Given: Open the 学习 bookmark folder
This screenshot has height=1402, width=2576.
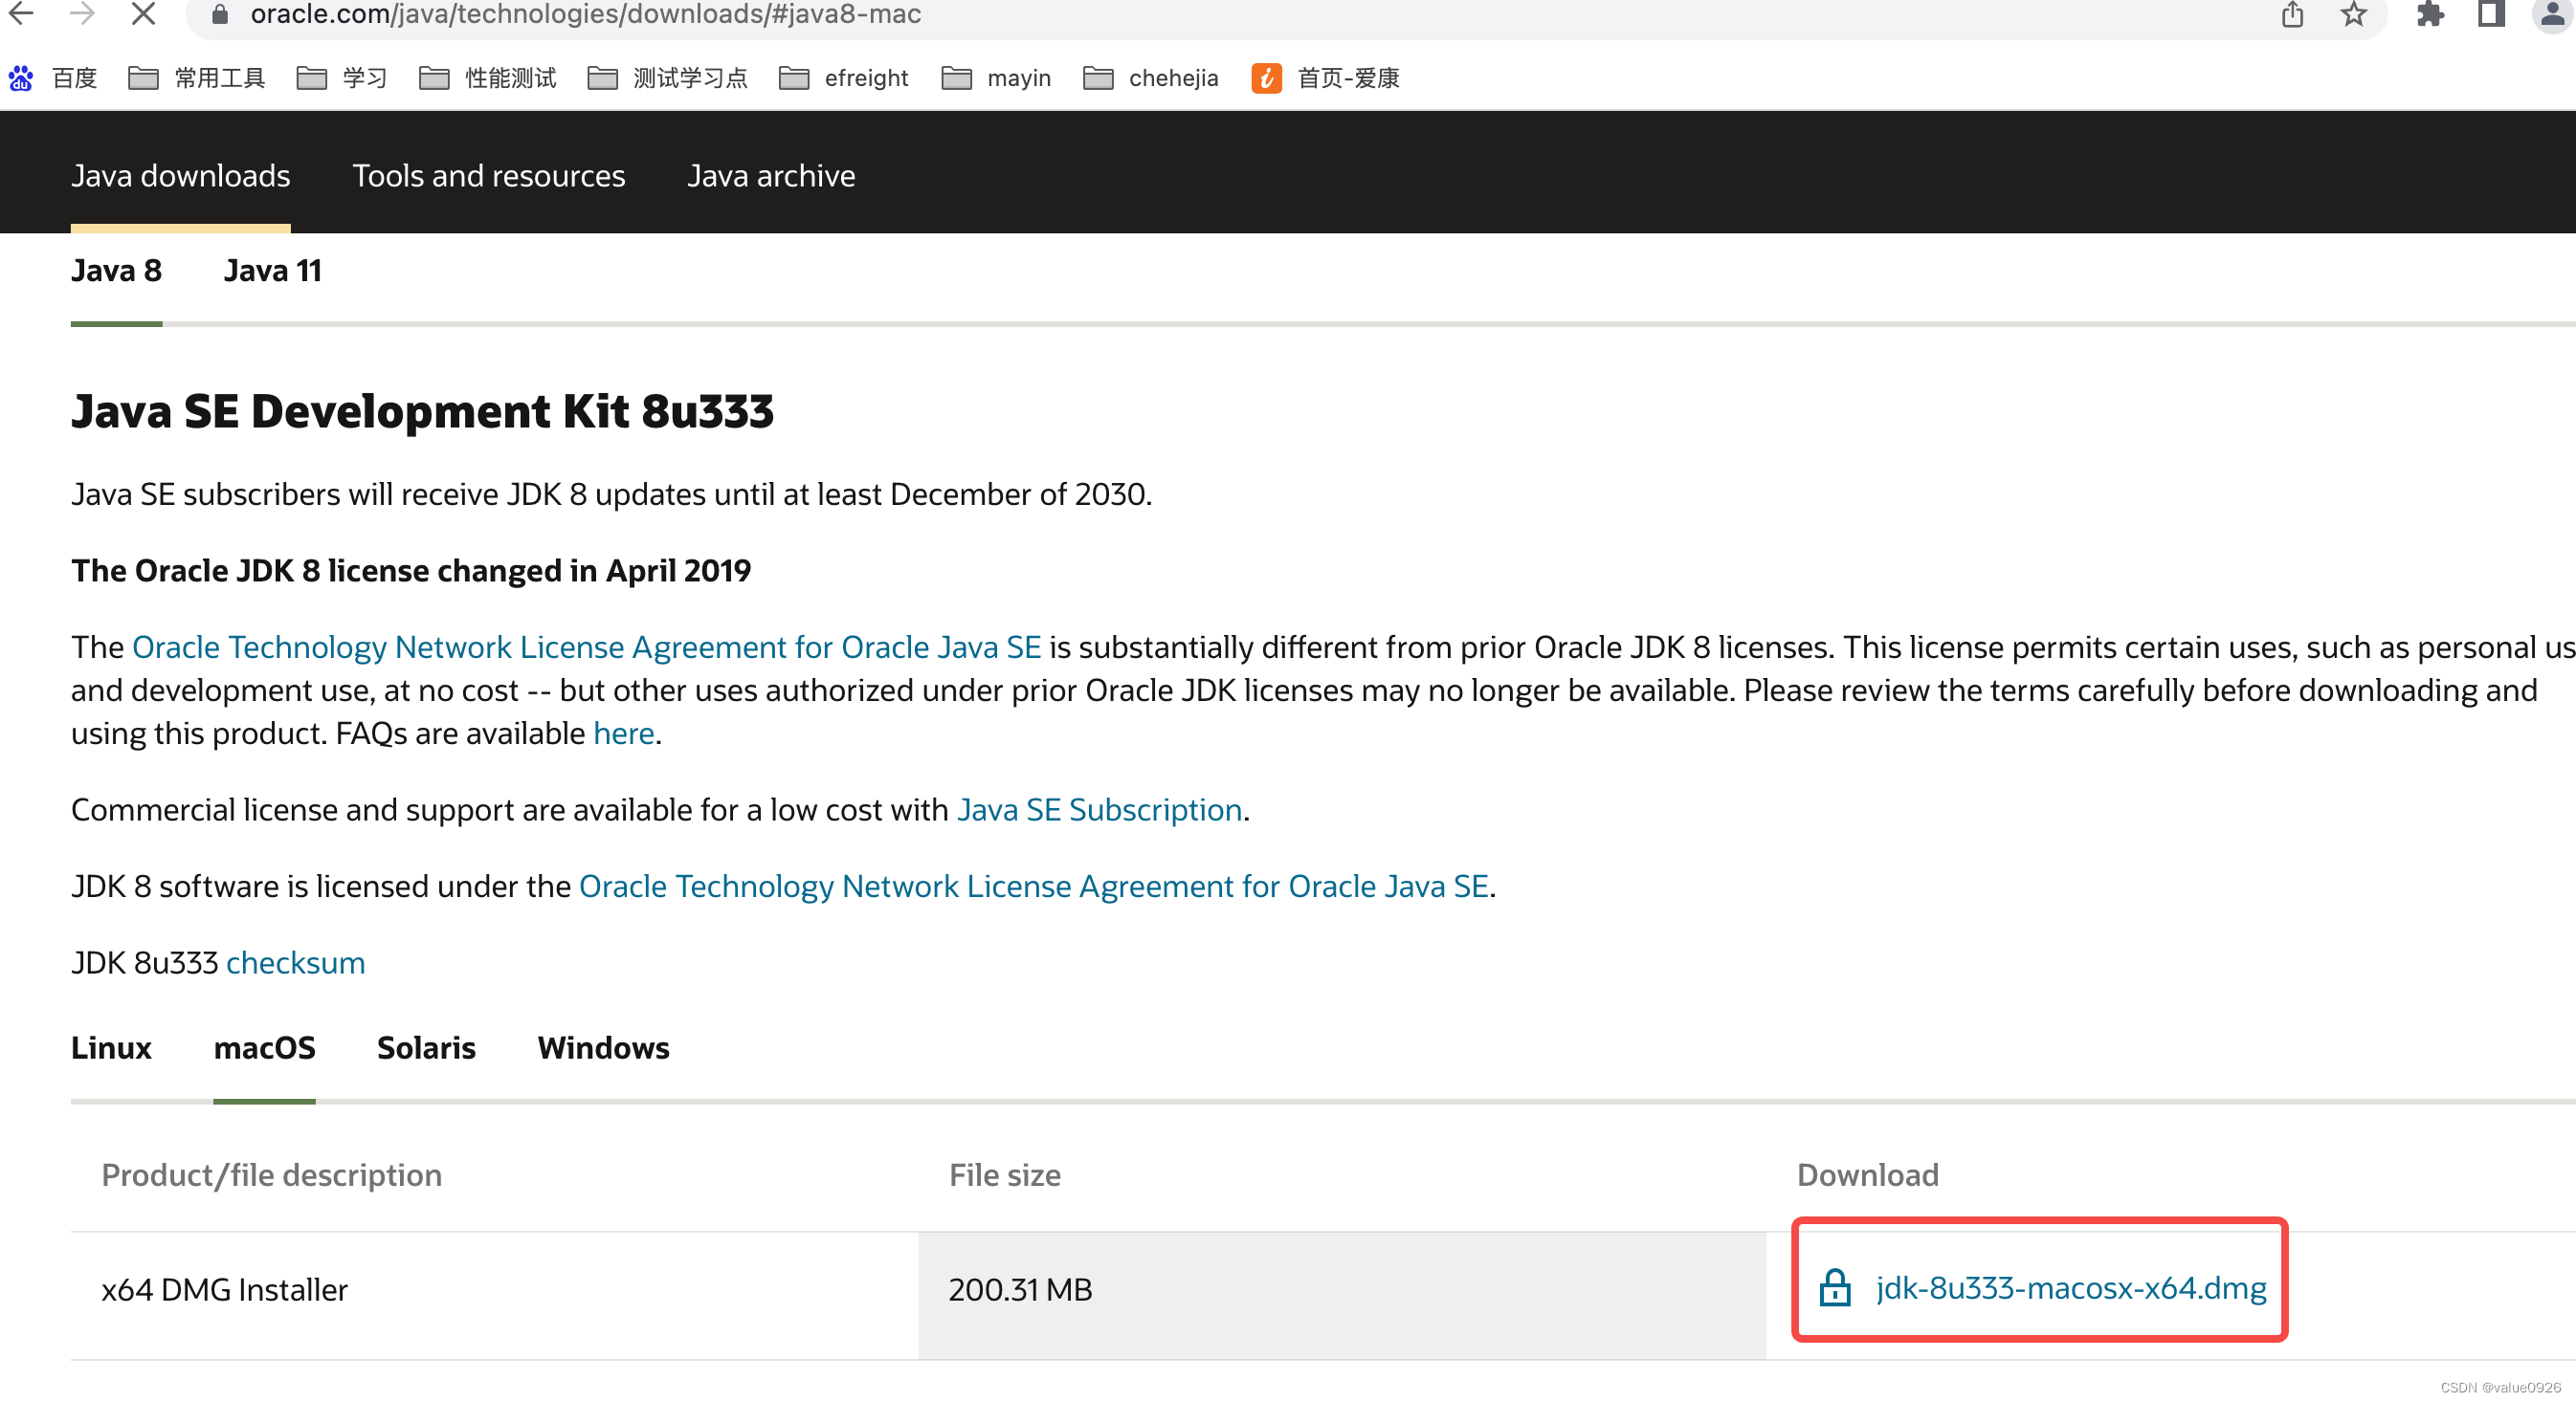Looking at the screenshot, I should pos(342,78).
